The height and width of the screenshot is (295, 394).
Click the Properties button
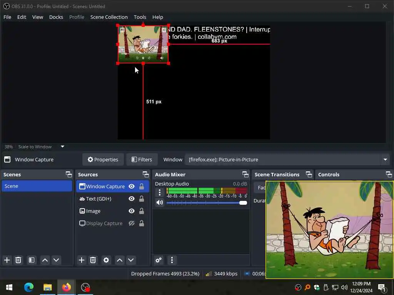[103, 159]
